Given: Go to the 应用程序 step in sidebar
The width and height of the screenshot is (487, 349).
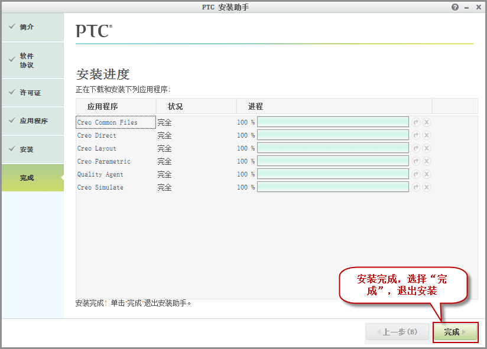Looking at the screenshot, I should pos(33,121).
